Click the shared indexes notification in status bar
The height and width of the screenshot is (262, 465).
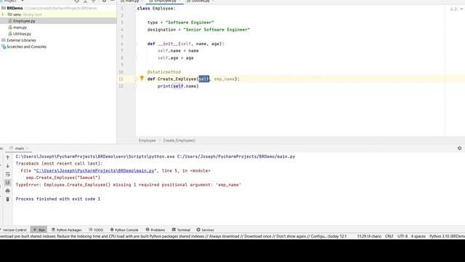point(173,237)
